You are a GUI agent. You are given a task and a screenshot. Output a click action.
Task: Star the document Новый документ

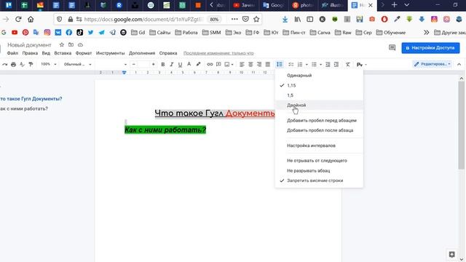(x=62, y=45)
